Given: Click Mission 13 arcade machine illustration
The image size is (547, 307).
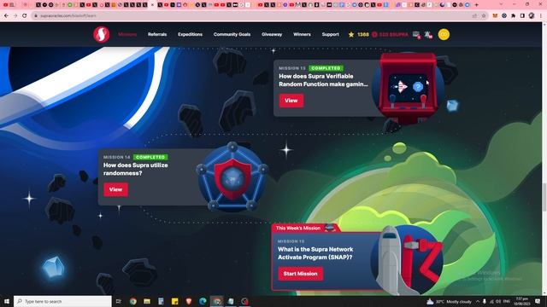Looking at the screenshot, I should click(x=408, y=87).
